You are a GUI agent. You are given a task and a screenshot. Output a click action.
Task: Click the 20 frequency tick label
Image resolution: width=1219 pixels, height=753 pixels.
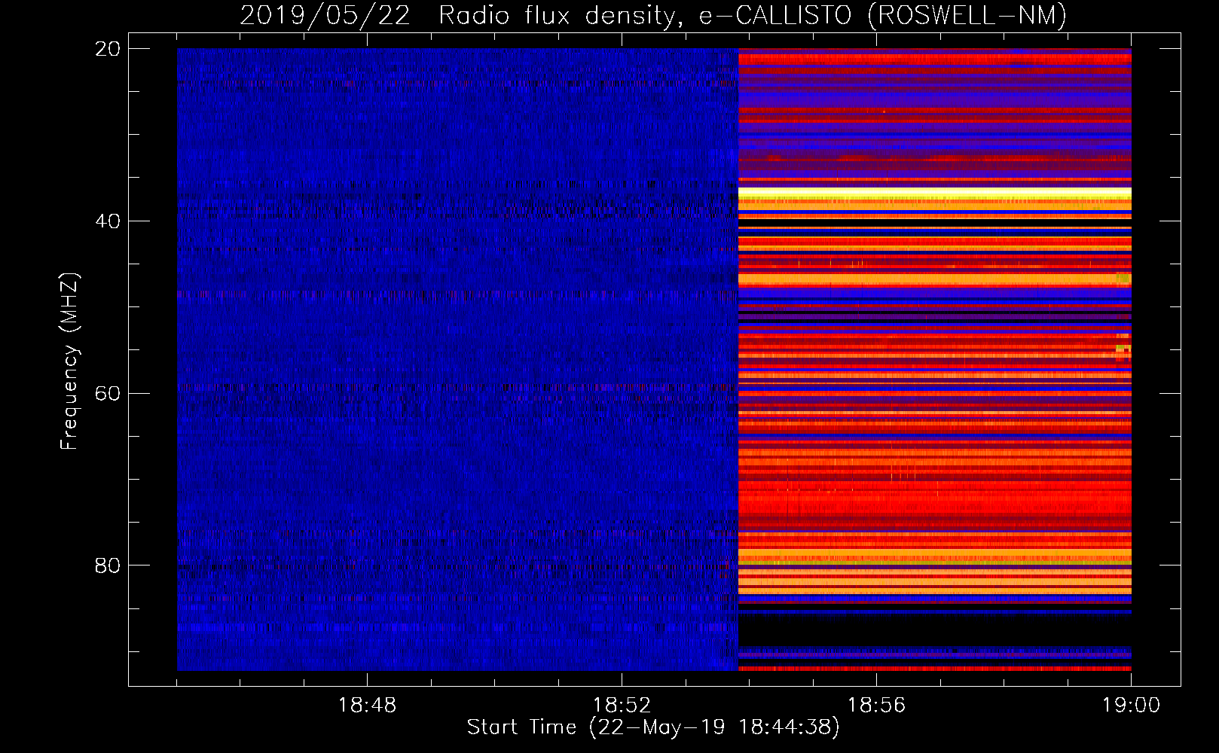(108, 48)
